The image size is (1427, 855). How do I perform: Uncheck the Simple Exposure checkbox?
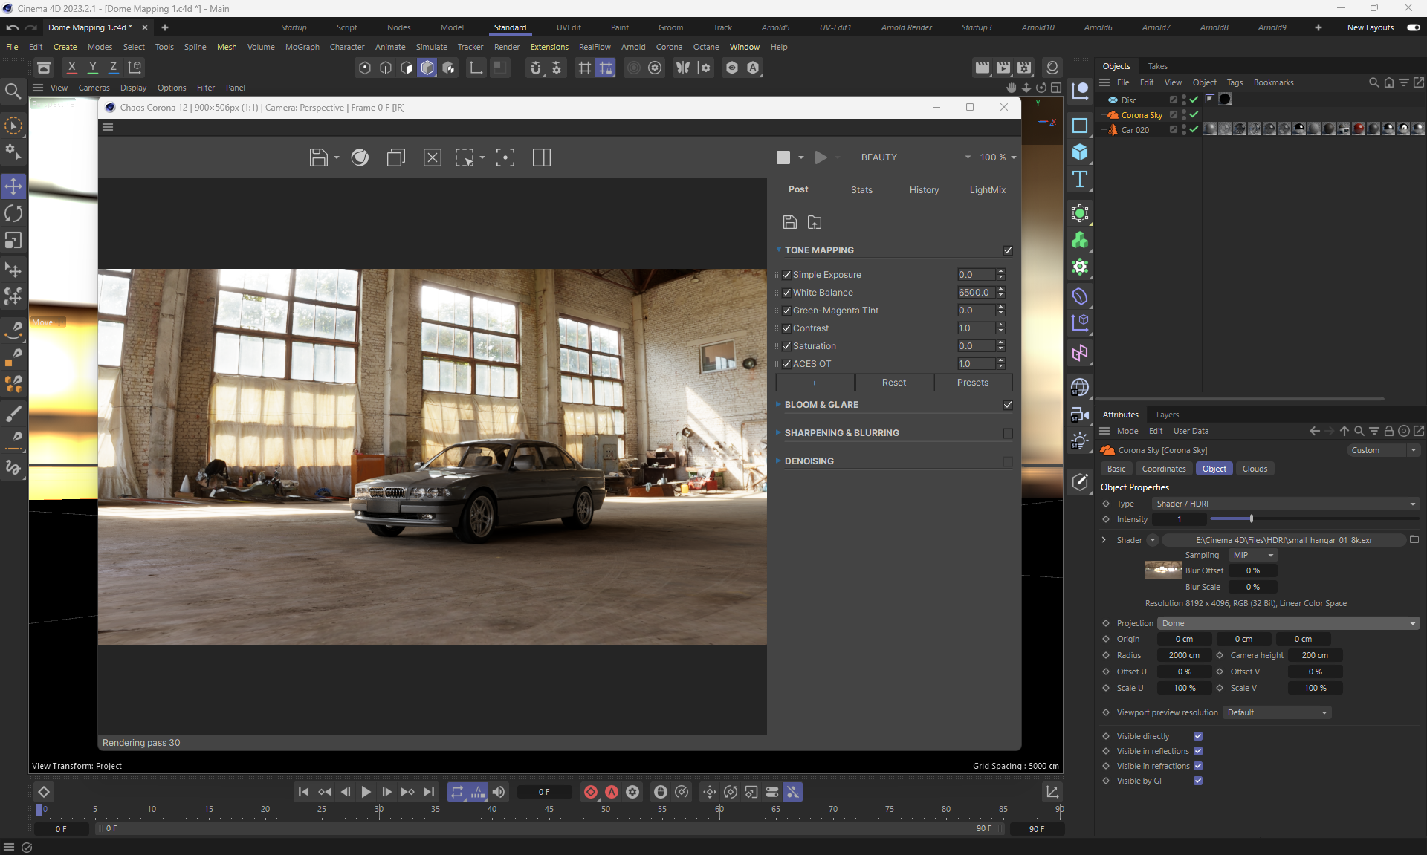coord(787,275)
